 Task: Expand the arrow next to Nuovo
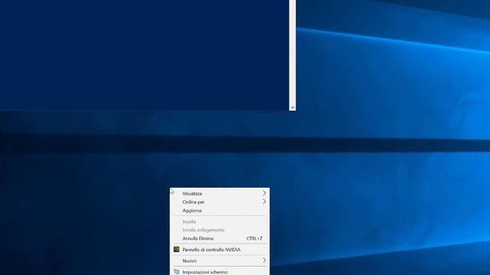pyautogui.click(x=264, y=260)
